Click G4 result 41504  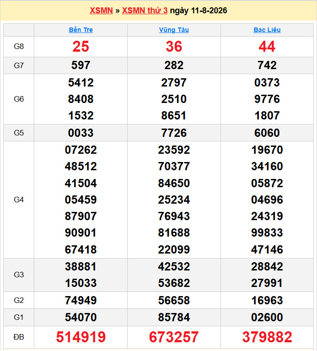[x=81, y=183]
